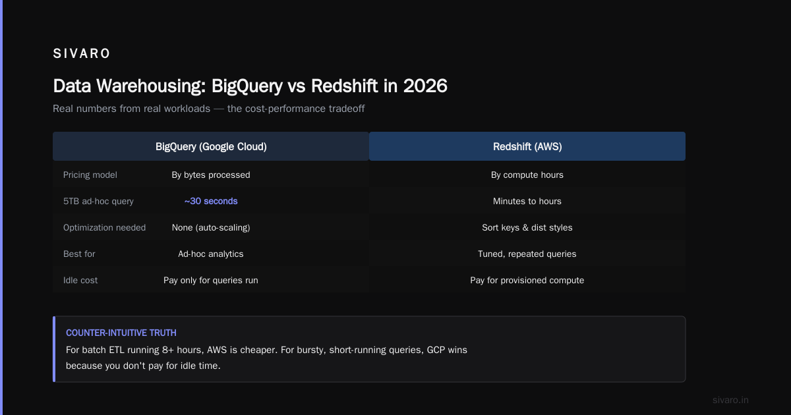Click the 'Pricing model' row label

[90, 175]
